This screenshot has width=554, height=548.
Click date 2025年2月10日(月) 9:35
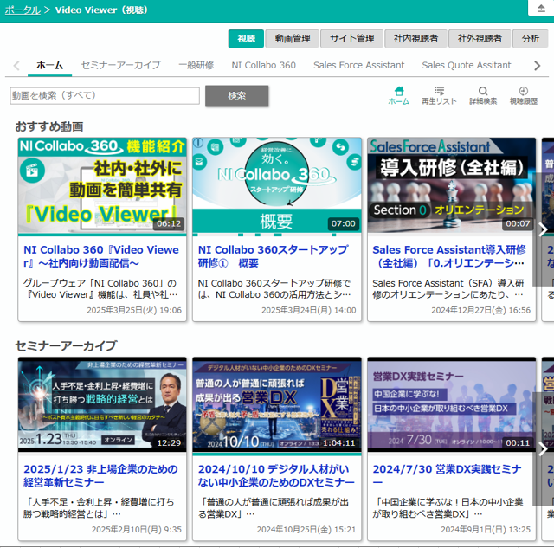[137, 529]
